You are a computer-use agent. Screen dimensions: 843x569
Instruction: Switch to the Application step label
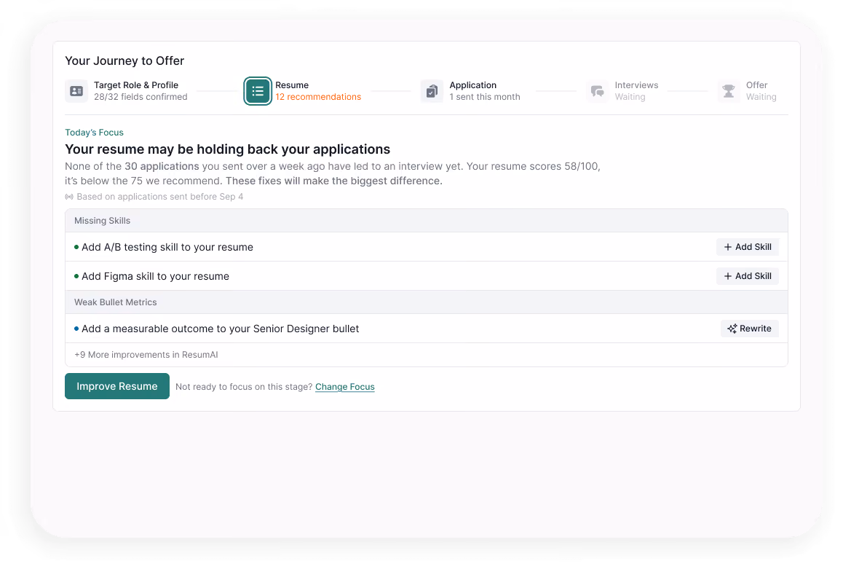point(473,85)
